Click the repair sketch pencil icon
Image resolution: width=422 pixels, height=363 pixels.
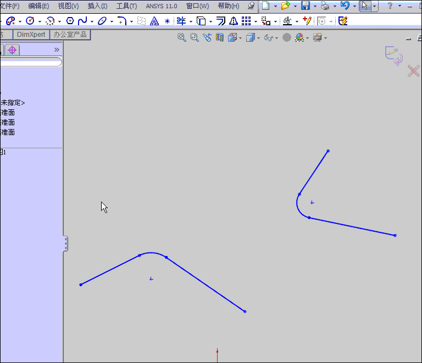307,21
